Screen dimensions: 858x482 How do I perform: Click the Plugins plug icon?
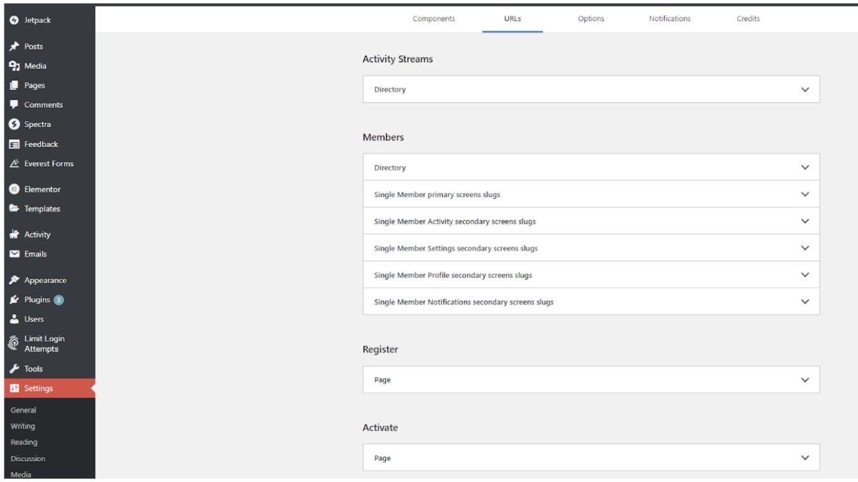(x=14, y=300)
